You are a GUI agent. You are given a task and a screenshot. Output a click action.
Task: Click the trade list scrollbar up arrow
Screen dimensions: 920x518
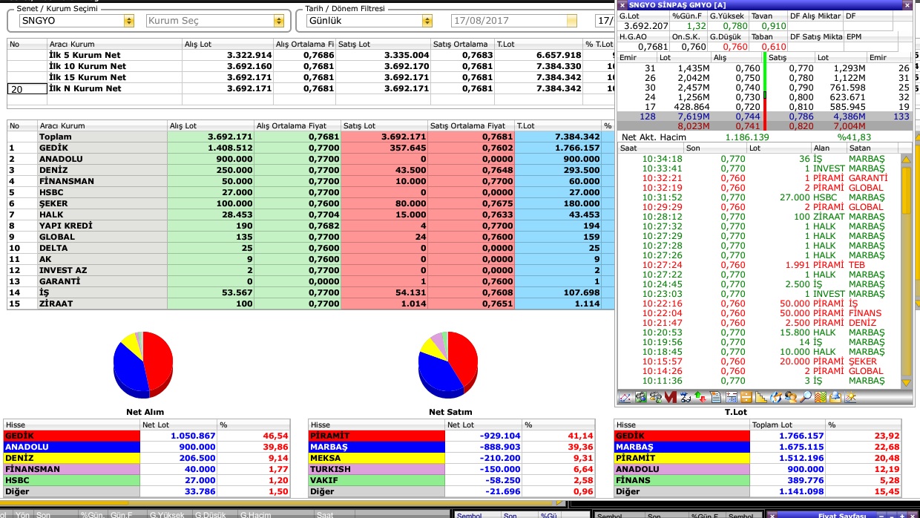[906, 159]
